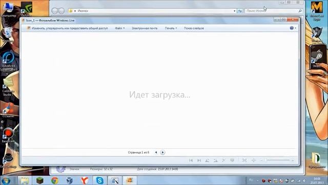
Task: Click edit, organize or share button
Action: pyautogui.click(x=67, y=28)
